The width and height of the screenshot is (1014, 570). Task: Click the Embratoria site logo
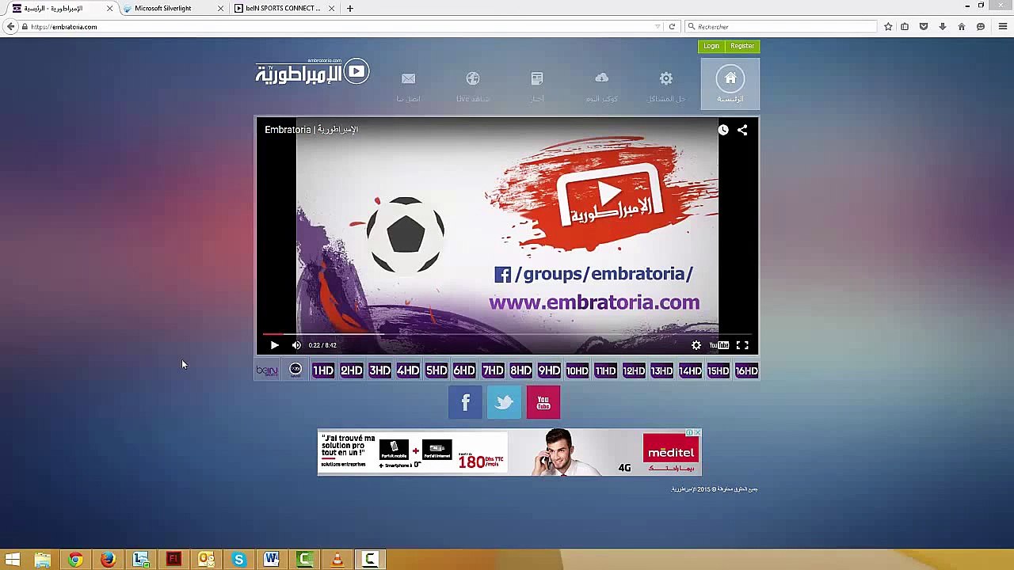point(312,72)
